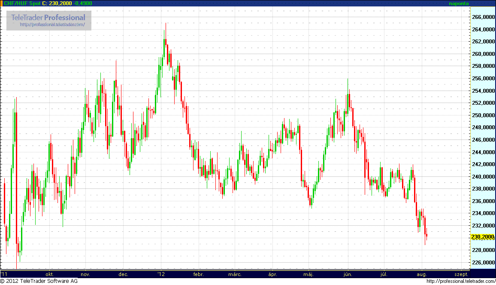Click the 266,0000 price axis label
The width and height of the screenshot is (496, 285).
point(482,17)
